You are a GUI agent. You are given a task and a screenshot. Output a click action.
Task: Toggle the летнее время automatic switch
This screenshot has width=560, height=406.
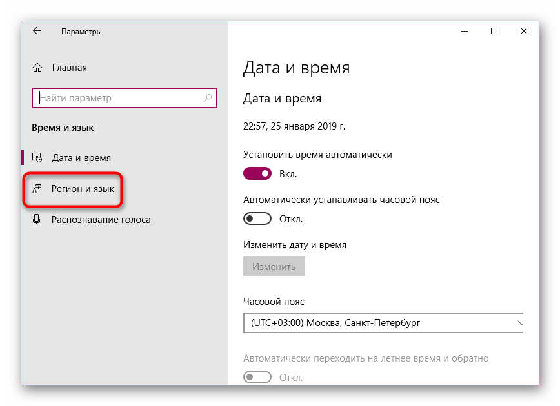pyautogui.click(x=257, y=377)
